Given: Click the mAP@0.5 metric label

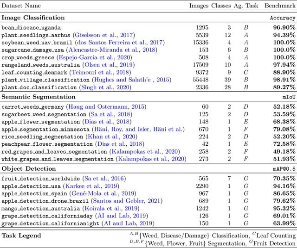Looking at the screenshot, I should 284,169.
